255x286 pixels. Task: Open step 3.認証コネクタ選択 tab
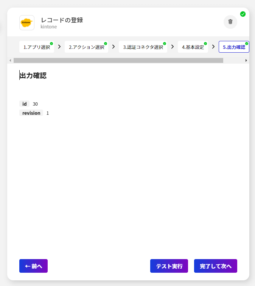coord(143,47)
